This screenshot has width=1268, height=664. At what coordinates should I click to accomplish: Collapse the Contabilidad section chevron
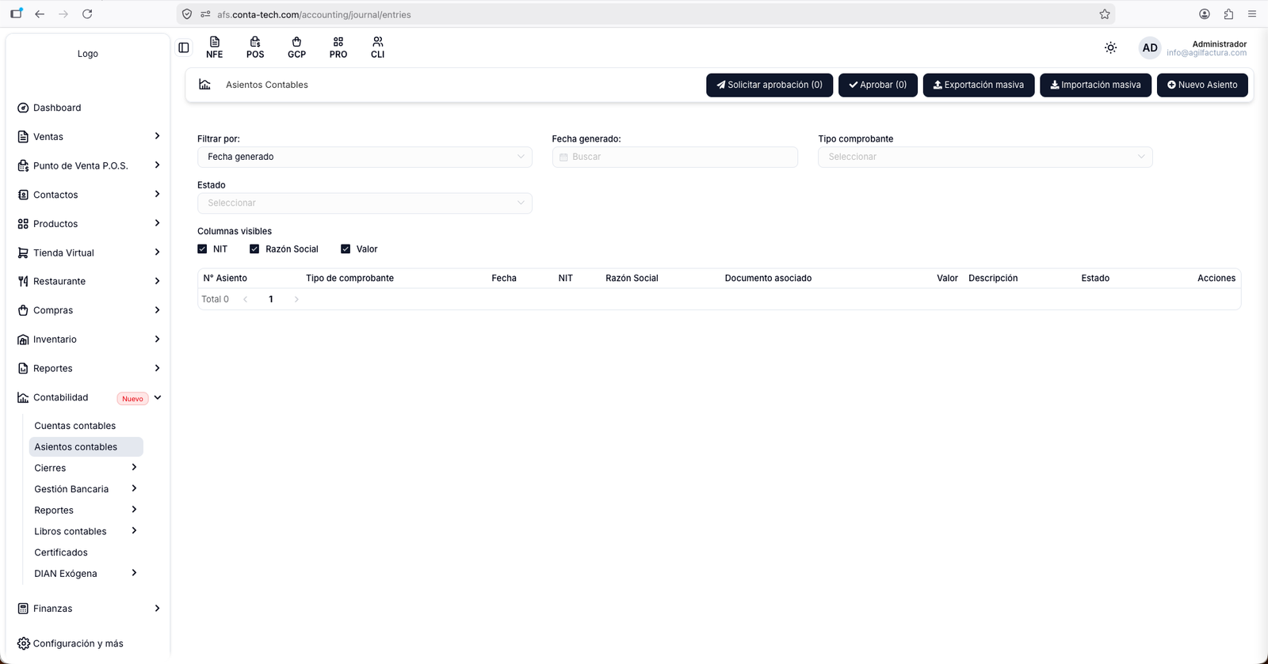tap(158, 397)
